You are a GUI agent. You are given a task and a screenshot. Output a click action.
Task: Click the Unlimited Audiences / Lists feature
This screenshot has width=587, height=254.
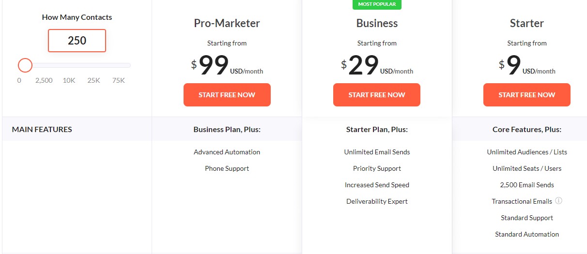tap(527, 152)
